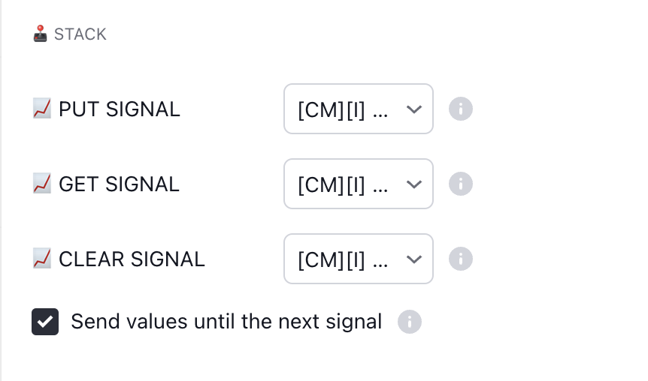
Task: Click the 'Send values until the next signal' label
Action: (226, 322)
